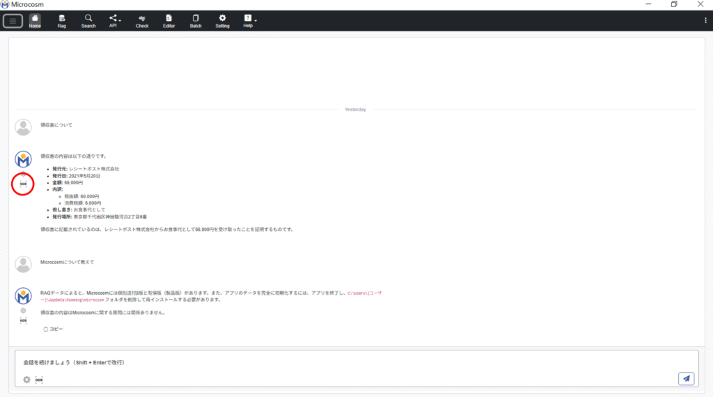Expand the API dropdown menu

[114, 21]
